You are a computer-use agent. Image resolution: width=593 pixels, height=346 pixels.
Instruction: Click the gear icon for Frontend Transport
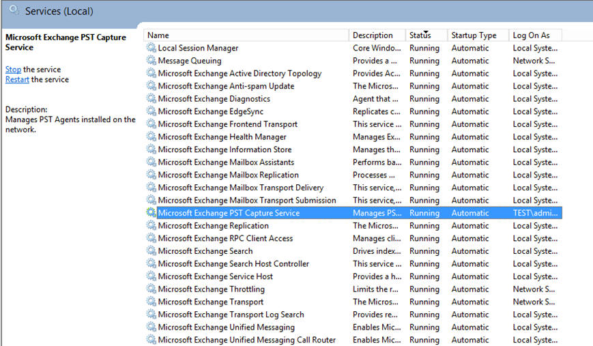(151, 124)
